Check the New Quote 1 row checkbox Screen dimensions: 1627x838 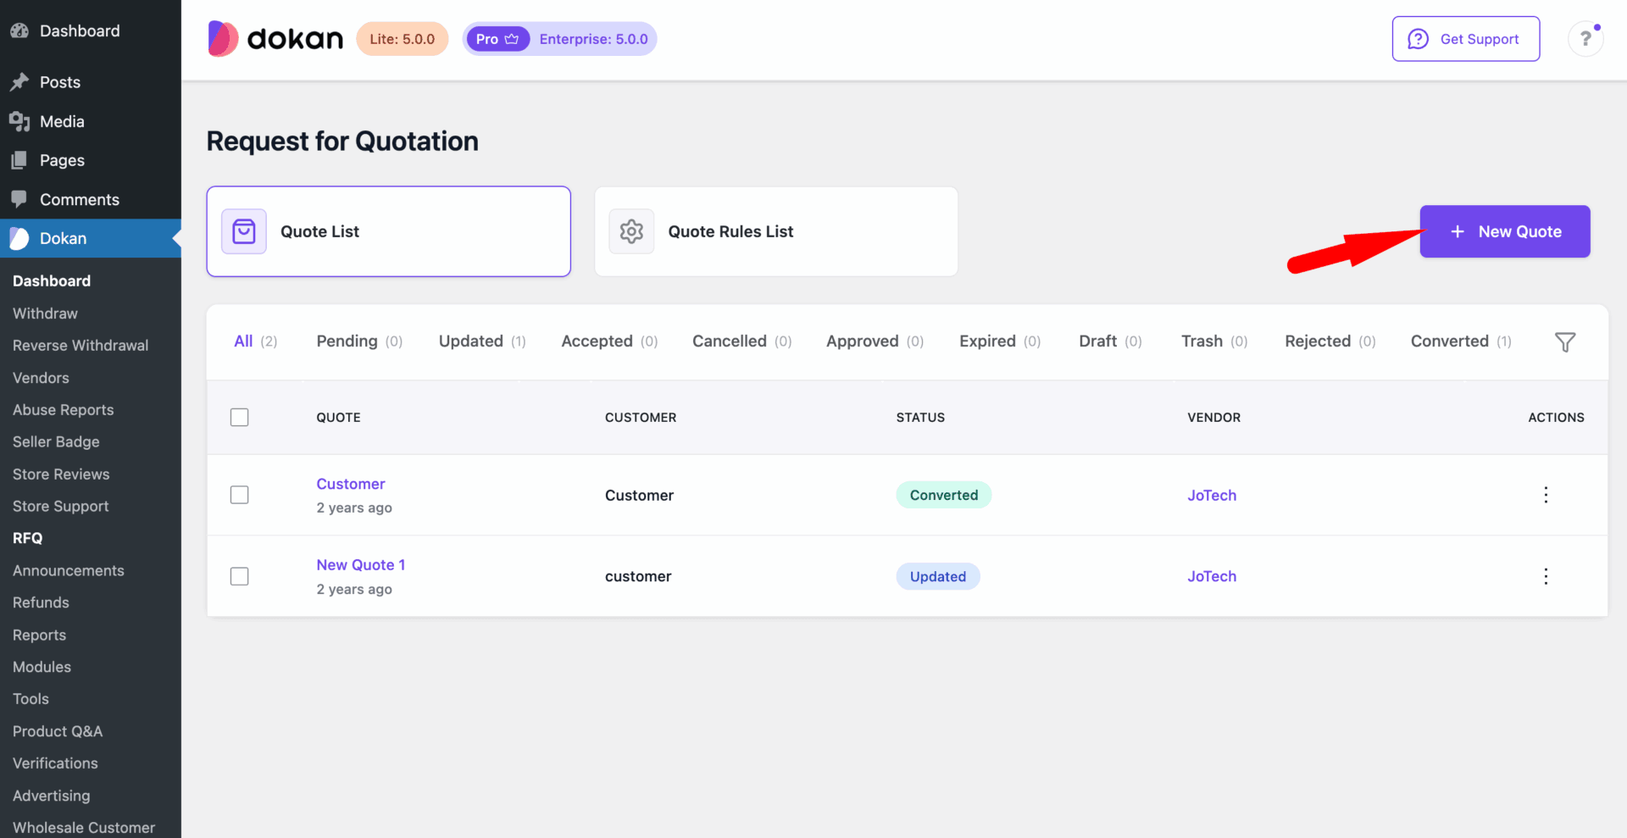240,576
